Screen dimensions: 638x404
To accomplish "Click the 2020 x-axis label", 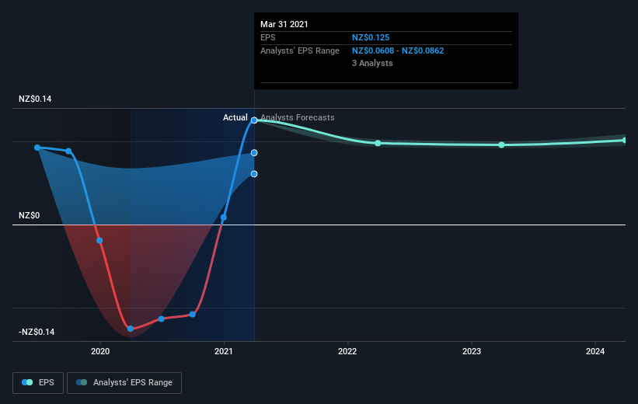I will (x=100, y=351).
